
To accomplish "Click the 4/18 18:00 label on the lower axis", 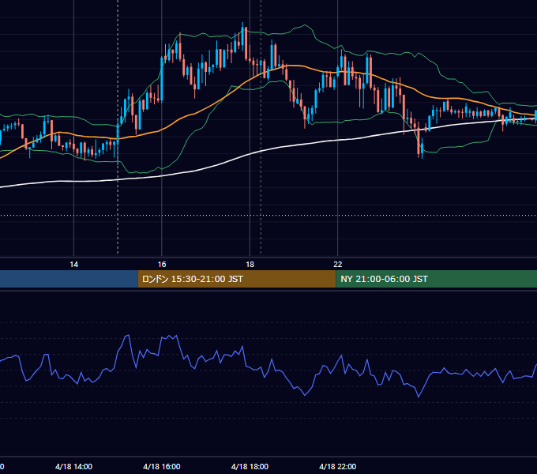I will click(250, 467).
